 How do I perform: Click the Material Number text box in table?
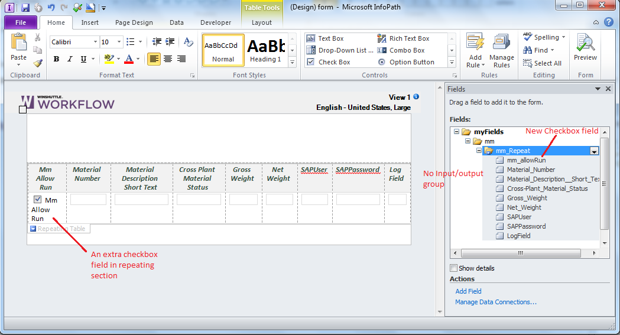(x=88, y=199)
